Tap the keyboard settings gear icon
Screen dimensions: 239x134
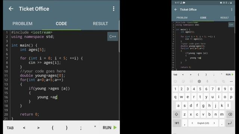199,82
